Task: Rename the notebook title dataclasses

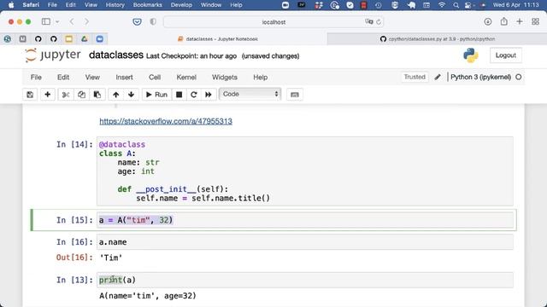Action: tap(116, 55)
